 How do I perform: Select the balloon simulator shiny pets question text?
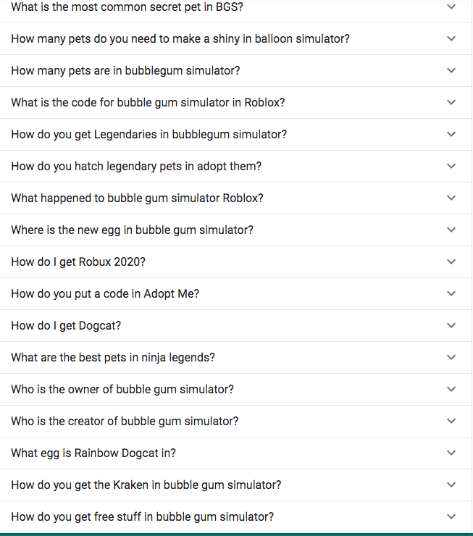tap(180, 39)
